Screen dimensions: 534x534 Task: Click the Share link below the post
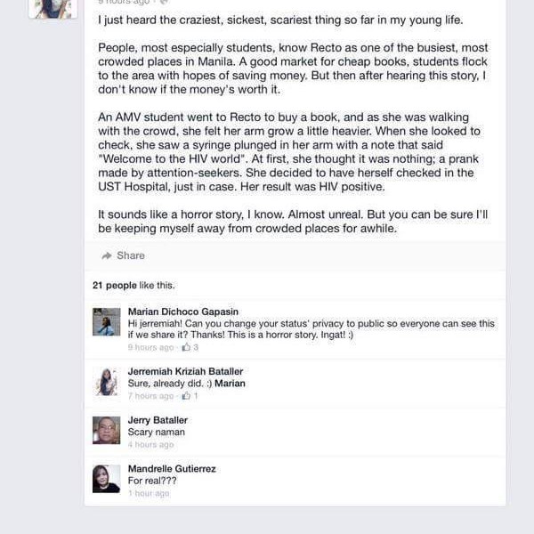[x=131, y=255]
